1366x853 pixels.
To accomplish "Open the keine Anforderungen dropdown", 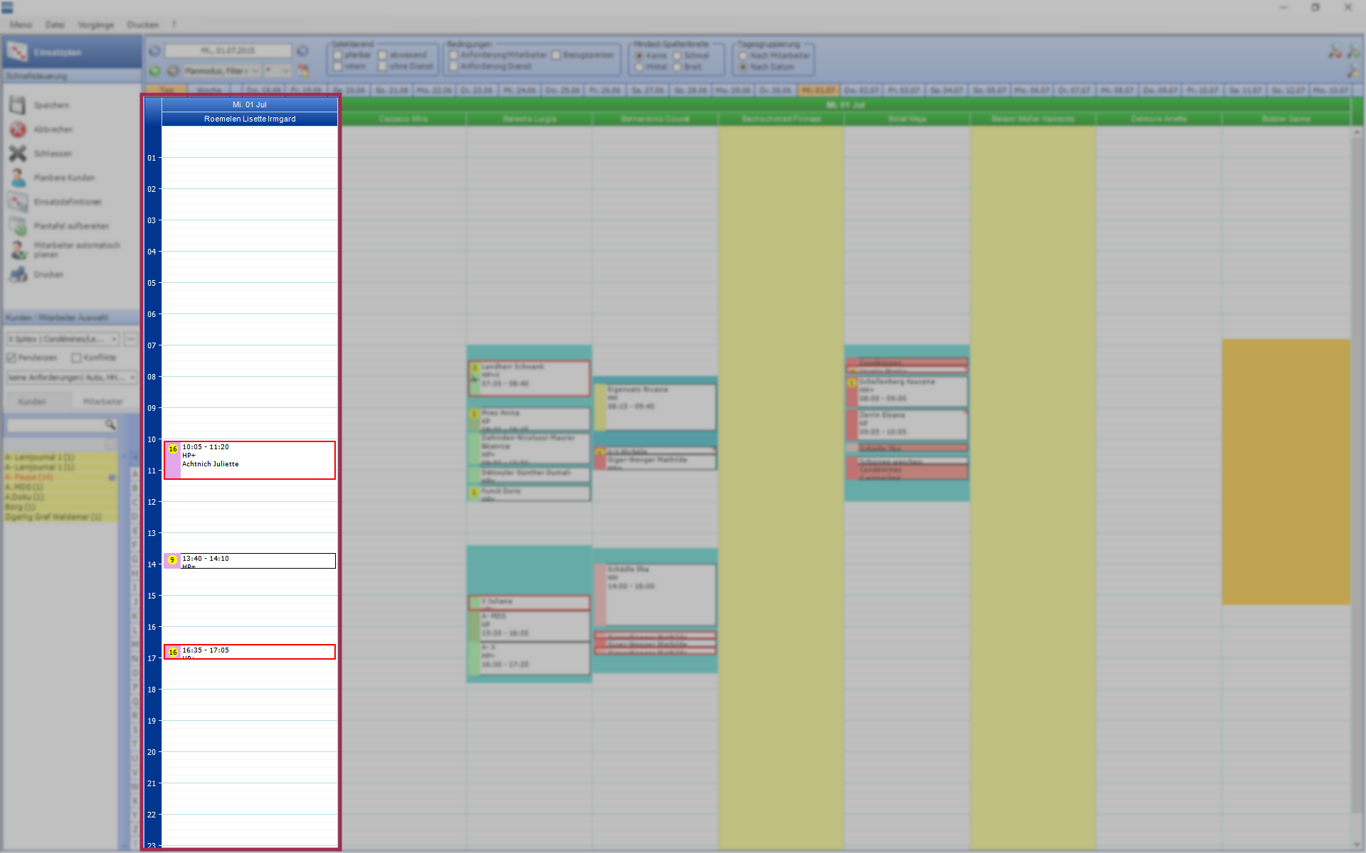I will coord(72,377).
